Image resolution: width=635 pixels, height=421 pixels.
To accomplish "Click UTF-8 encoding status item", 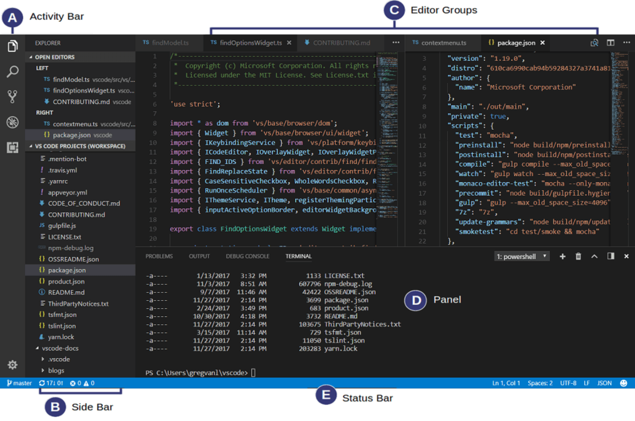I will 568,383.
